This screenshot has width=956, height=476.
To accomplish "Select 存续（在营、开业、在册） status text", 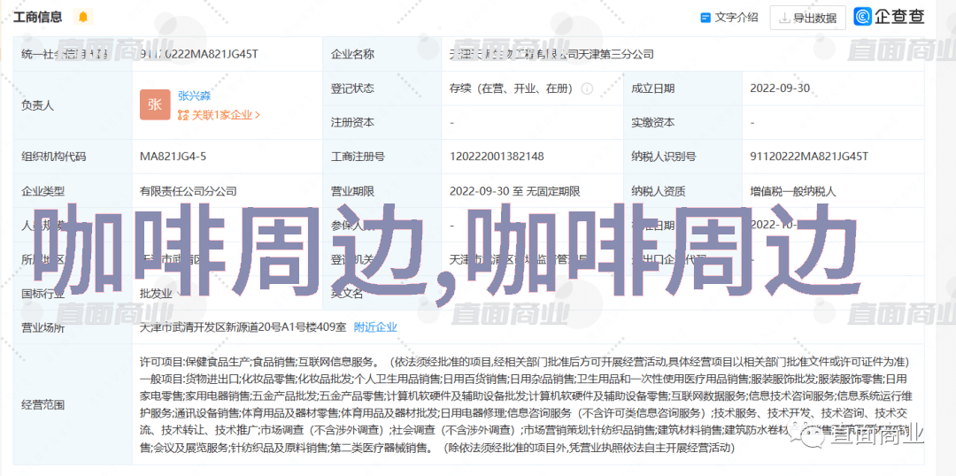I will (x=511, y=88).
